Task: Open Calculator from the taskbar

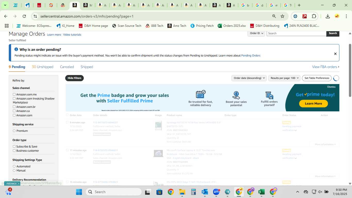Action: (x=194, y=192)
